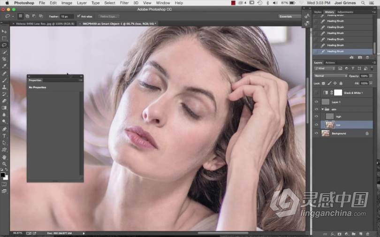Click the Refine Edge button
Viewport: 380px width, 237px height.
108,16
